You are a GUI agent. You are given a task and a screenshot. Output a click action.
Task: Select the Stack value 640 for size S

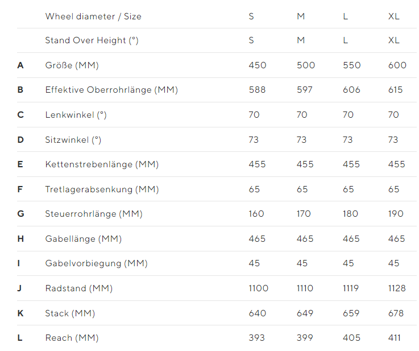pos(258,313)
